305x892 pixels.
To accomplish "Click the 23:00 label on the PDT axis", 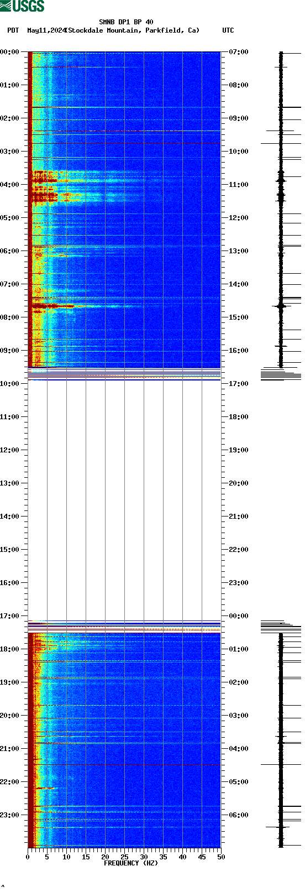I will 9,815.
